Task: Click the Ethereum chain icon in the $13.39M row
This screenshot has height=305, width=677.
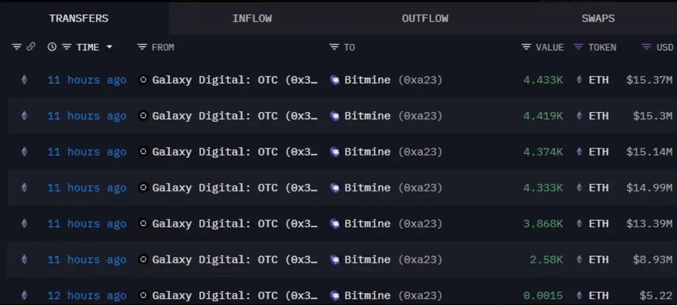Action: point(24,224)
